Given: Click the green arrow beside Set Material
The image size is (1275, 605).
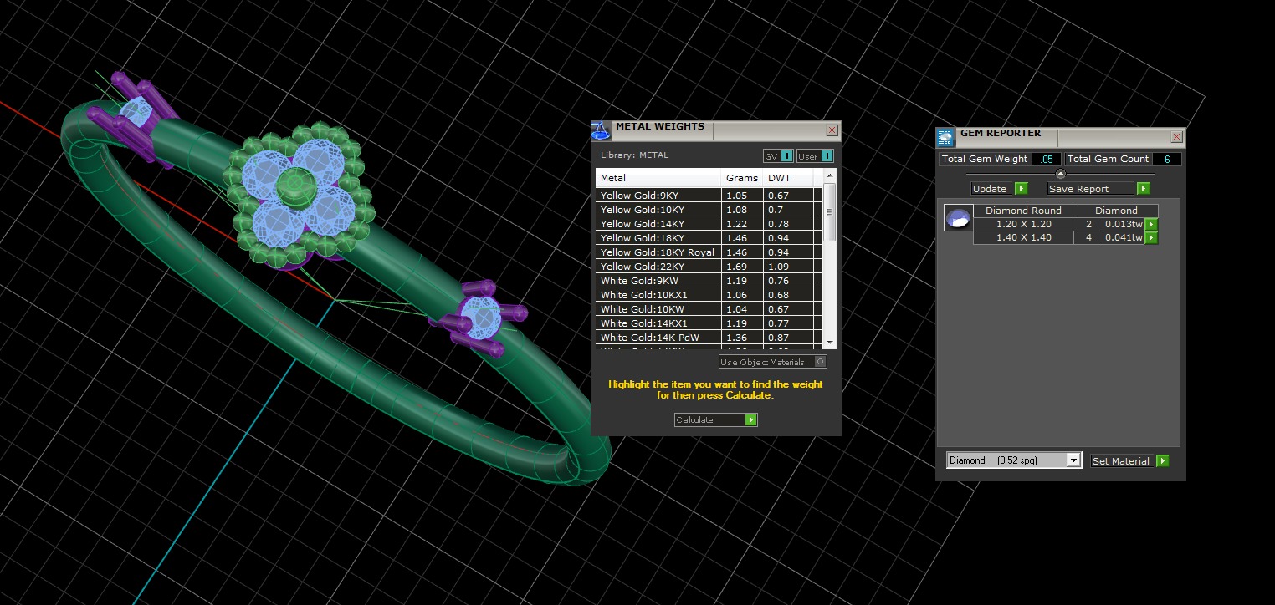Looking at the screenshot, I should click(1162, 461).
